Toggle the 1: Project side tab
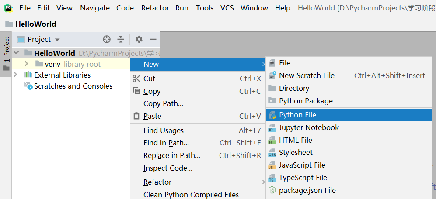Viewport: 436px width, 199px height. 6,54
